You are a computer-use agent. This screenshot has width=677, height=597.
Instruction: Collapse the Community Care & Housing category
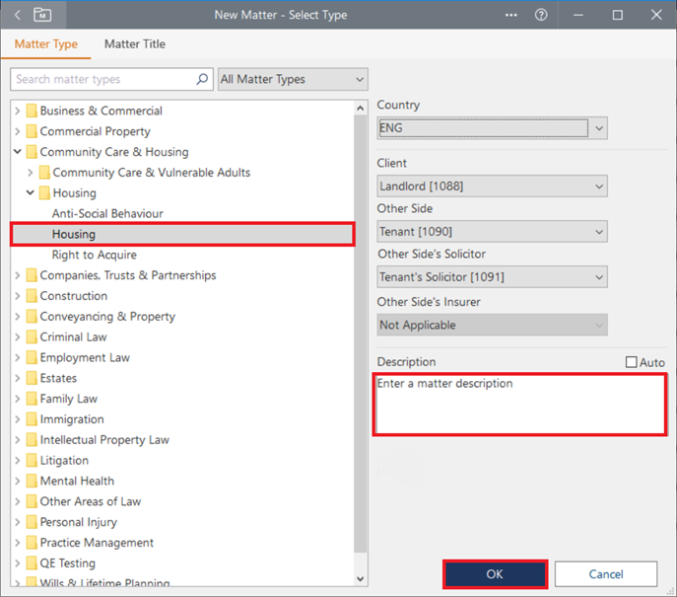click(17, 152)
